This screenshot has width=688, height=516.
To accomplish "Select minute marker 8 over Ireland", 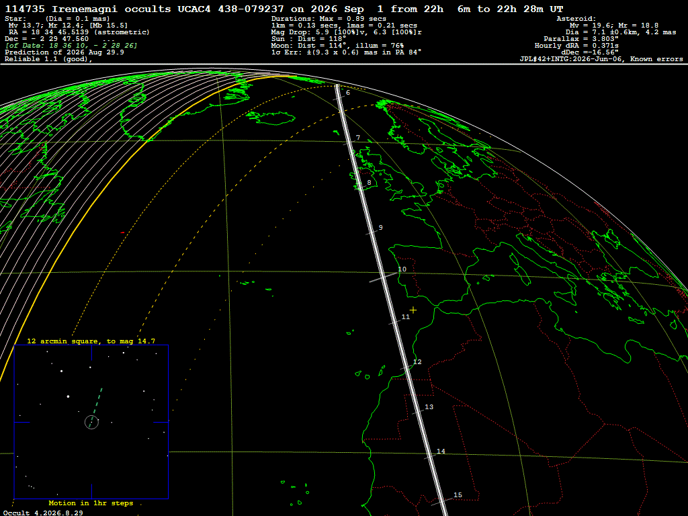I will (369, 183).
